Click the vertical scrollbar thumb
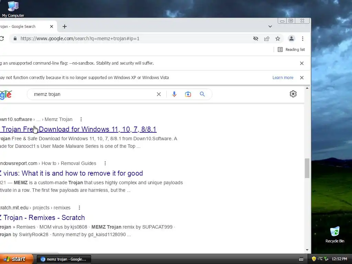 pos(307,168)
